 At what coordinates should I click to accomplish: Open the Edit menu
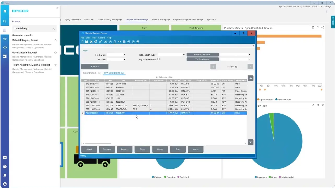88,38
